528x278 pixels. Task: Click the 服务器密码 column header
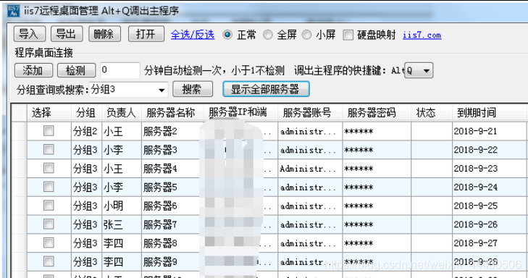click(x=377, y=113)
